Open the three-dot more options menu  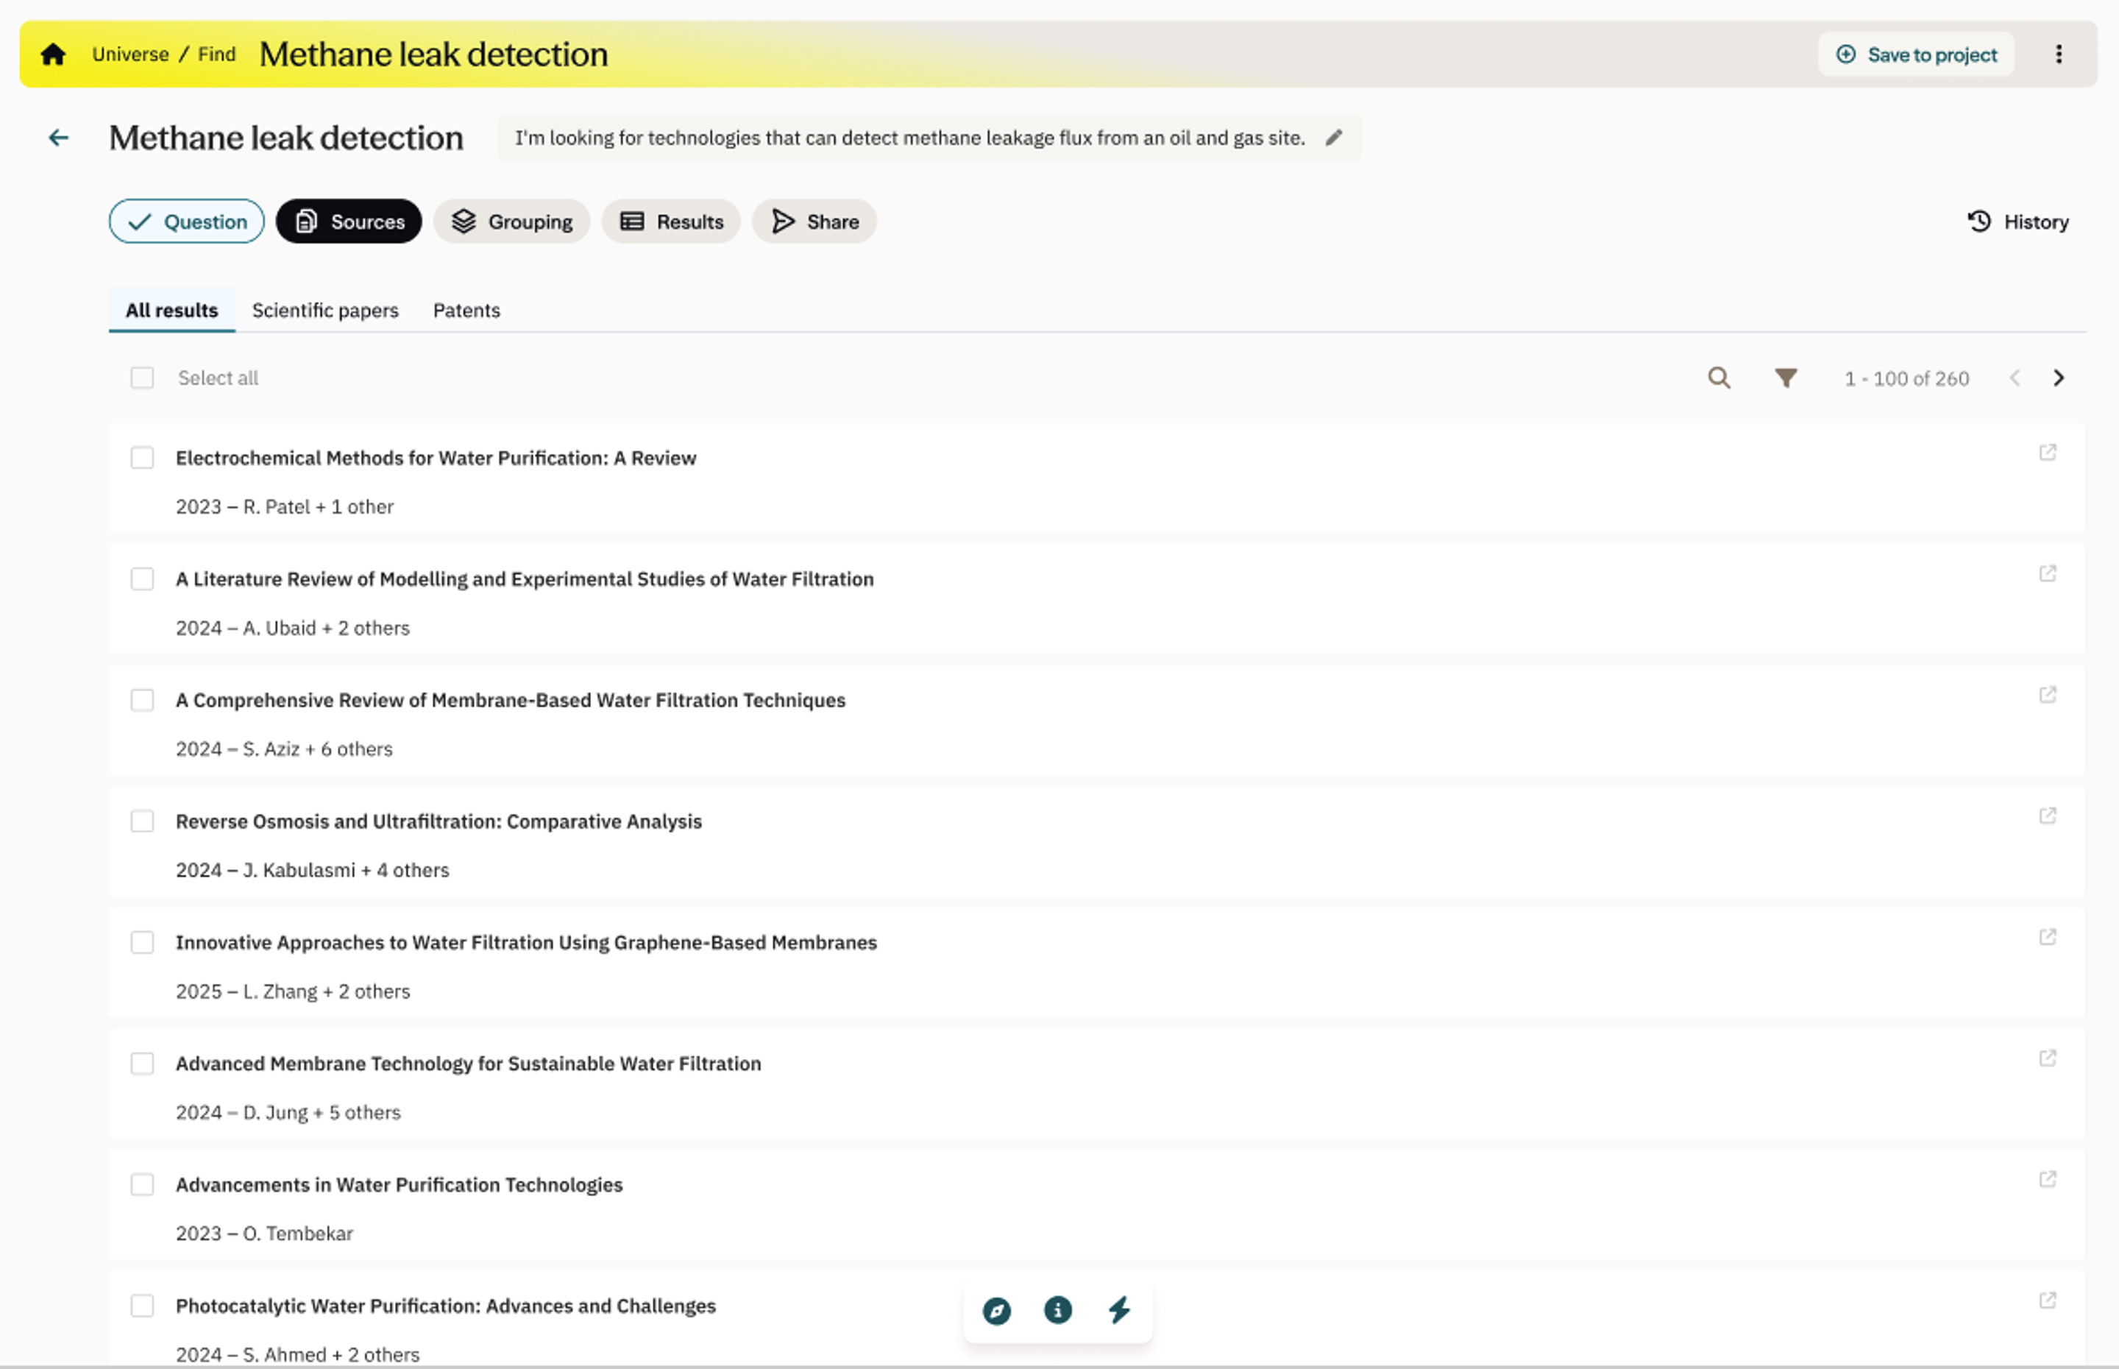(2059, 54)
